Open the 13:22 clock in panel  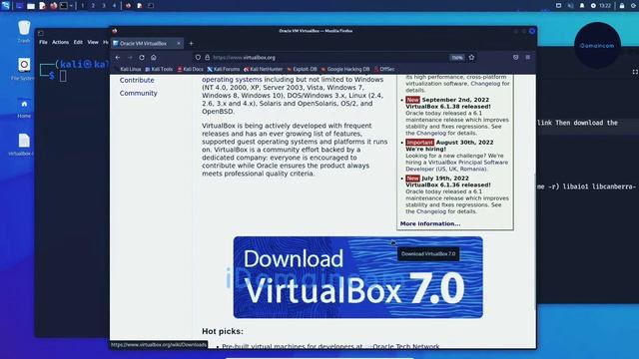coord(605,6)
